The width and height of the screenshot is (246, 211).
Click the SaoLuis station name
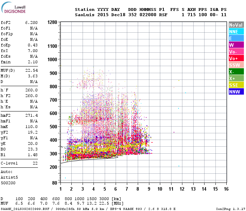(x=85, y=15)
